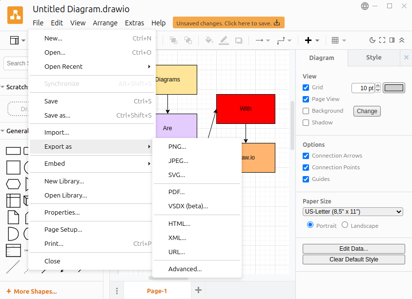Viewport: 412px width, 299px height.
Task: Select the note document shape
Action: click(x=13, y=217)
